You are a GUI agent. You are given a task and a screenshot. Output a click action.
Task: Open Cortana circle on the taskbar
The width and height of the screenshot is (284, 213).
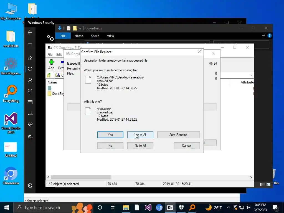100,207
